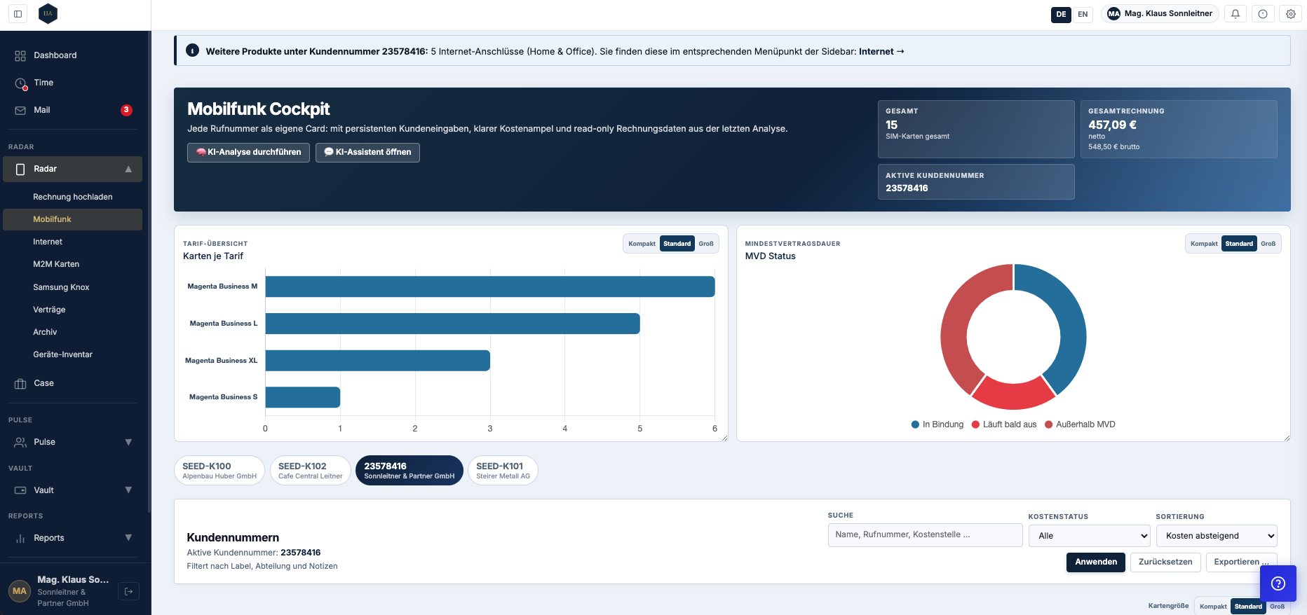Click the Case briefcase icon

click(20, 383)
